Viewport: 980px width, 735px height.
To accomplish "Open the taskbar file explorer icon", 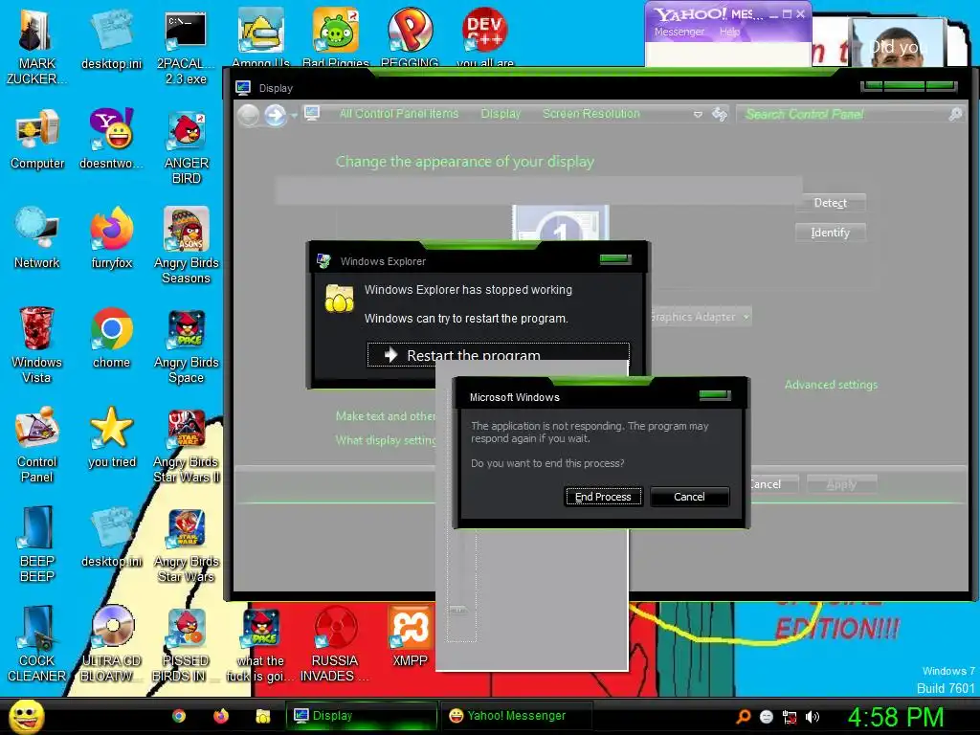I will tap(263, 716).
